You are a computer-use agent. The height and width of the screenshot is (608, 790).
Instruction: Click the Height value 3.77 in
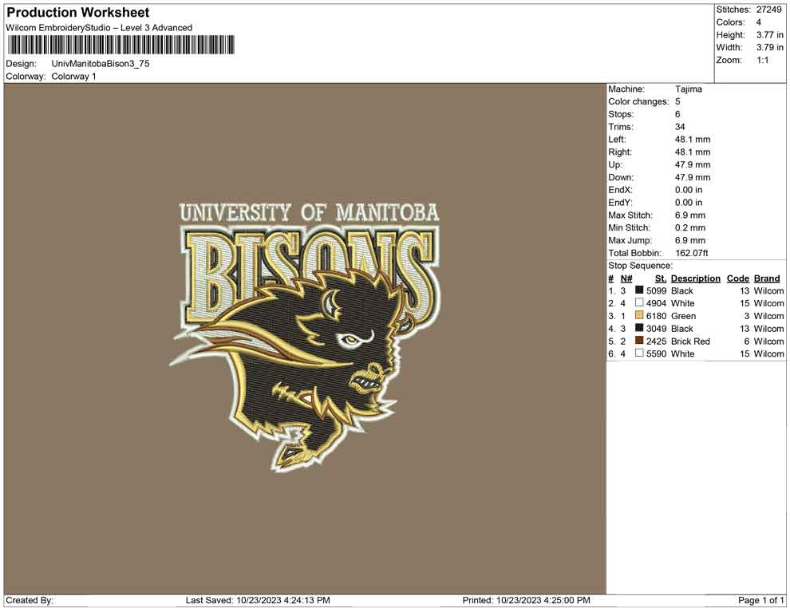(769, 35)
